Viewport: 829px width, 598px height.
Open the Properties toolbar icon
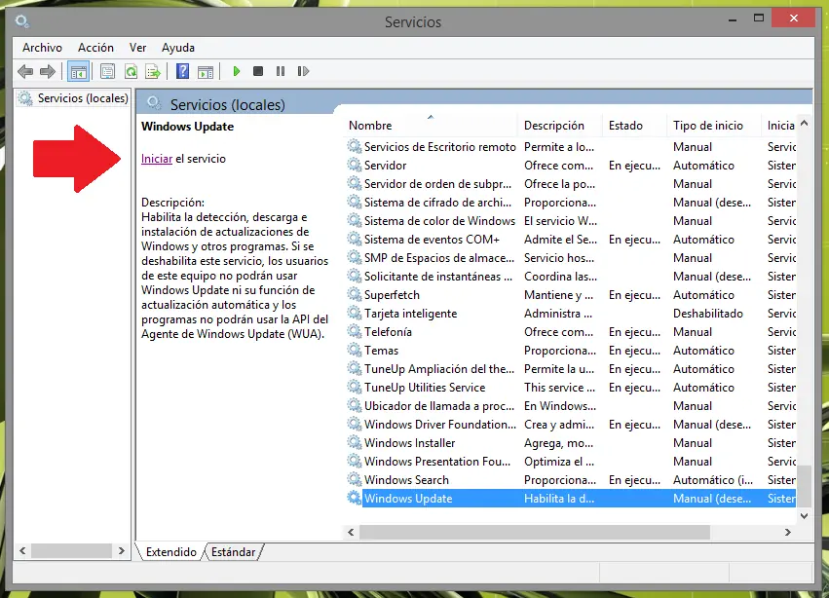coord(107,71)
